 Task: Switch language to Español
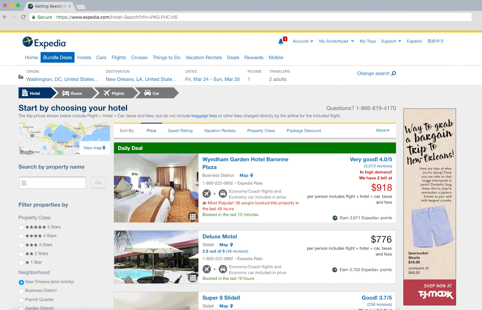(414, 41)
